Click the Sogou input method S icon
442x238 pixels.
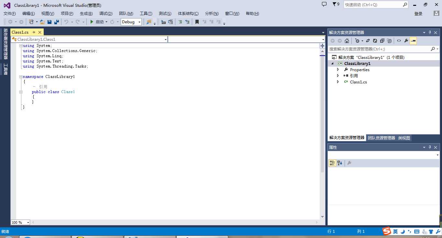387,231
